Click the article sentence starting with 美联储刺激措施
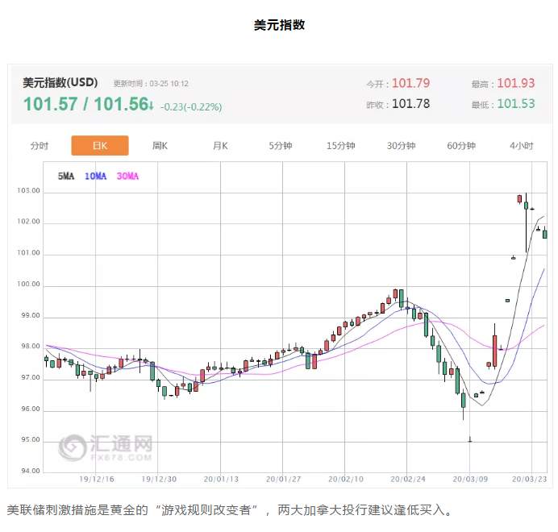This screenshot has height=532, width=558. click(x=230, y=510)
